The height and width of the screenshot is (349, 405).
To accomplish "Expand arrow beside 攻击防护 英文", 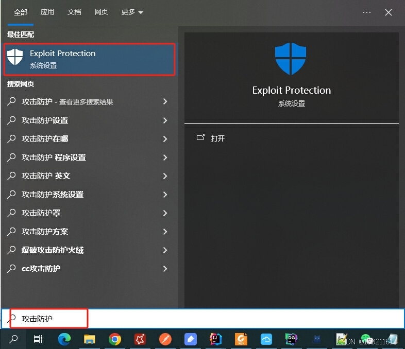I will point(165,176).
